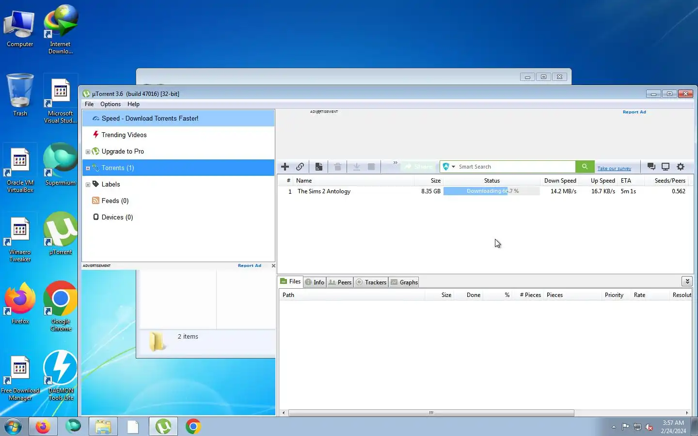The width and height of the screenshot is (698, 436).
Task: Click the Google Chrome taskbar icon
Action: [193, 427]
